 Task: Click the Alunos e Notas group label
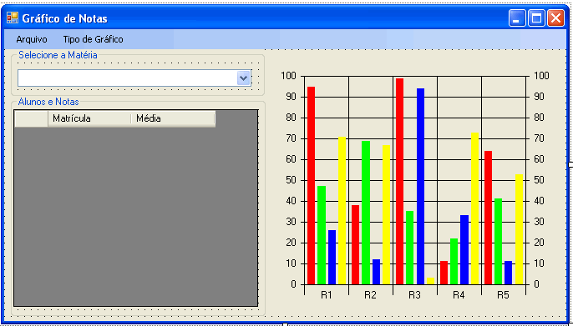pyautogui.click(x=48, y=102)
